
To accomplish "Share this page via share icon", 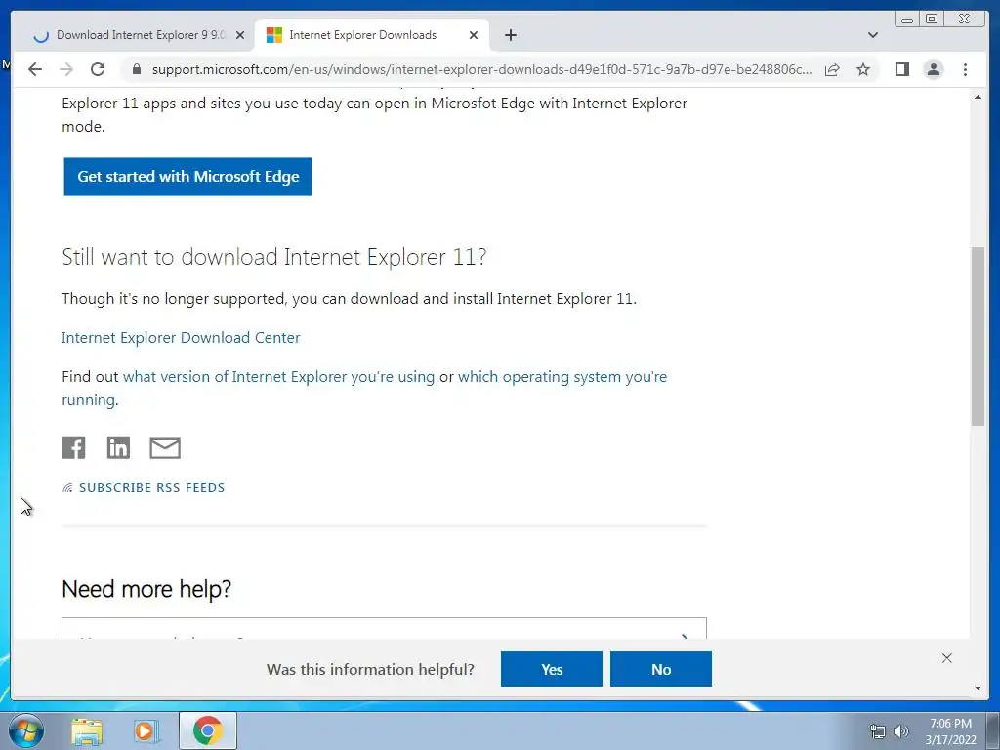I will click(x=832, y=69).
